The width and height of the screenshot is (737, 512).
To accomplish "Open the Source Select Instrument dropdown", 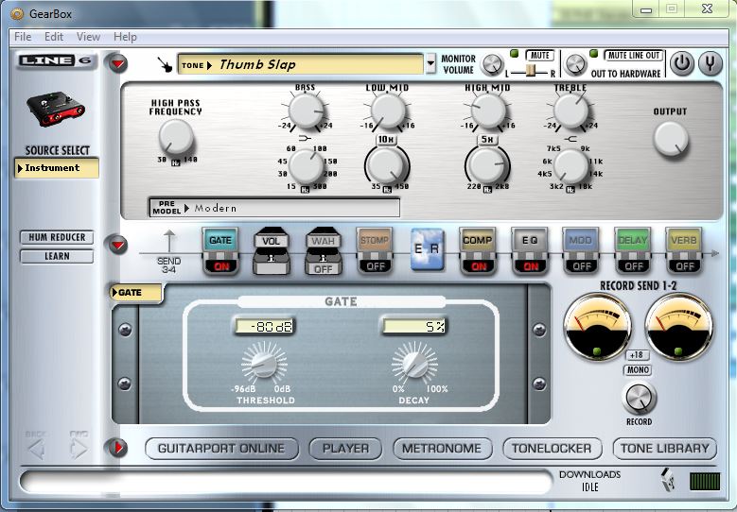I will 57,167.
